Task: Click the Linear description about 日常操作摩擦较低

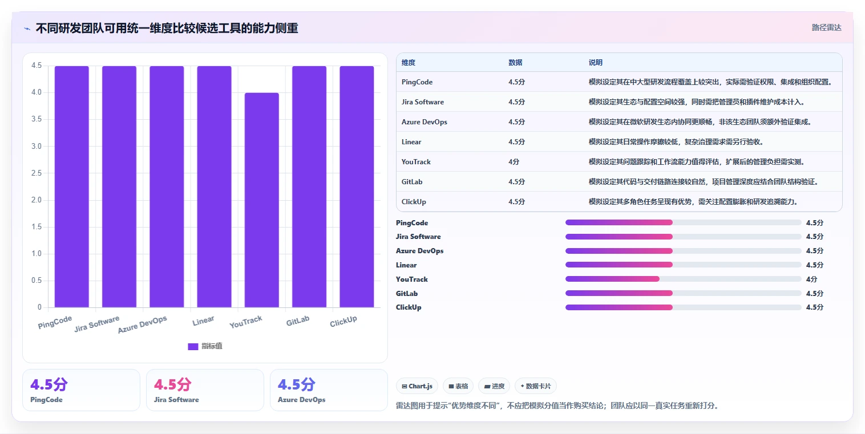Action: (676, 142)
